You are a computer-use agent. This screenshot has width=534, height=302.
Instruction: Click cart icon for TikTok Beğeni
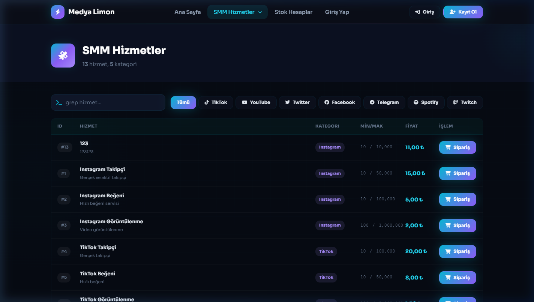[448, 278]
